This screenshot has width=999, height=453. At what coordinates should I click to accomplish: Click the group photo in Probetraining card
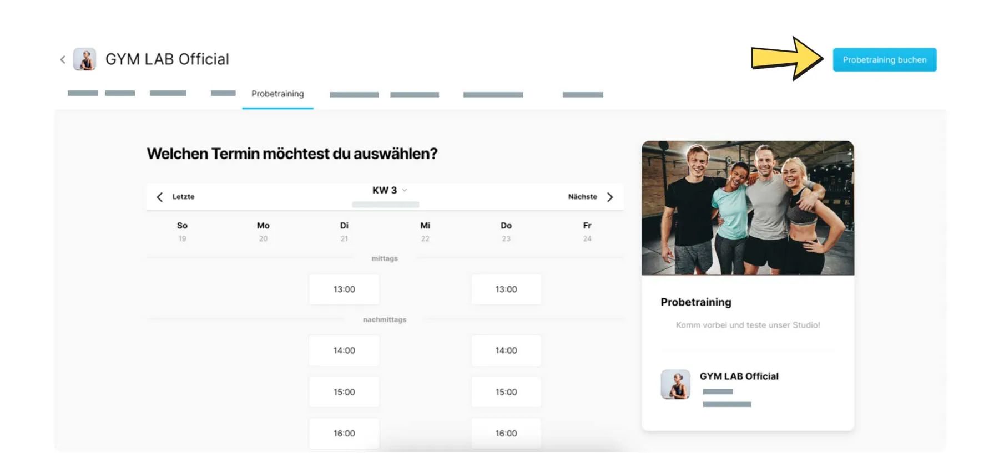pos(748,208)
